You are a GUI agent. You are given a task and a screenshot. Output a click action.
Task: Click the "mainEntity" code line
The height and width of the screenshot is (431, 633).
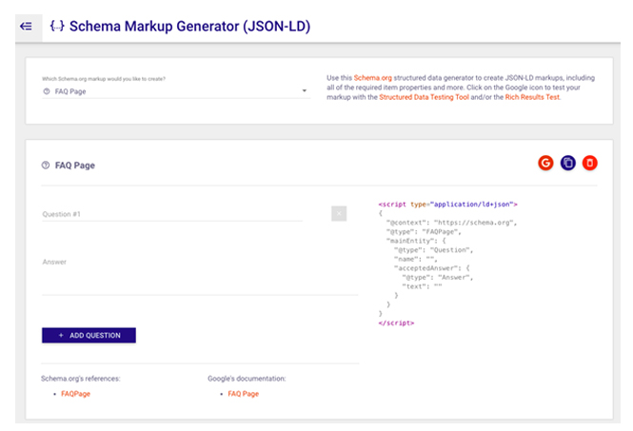(x=416, y=241)
